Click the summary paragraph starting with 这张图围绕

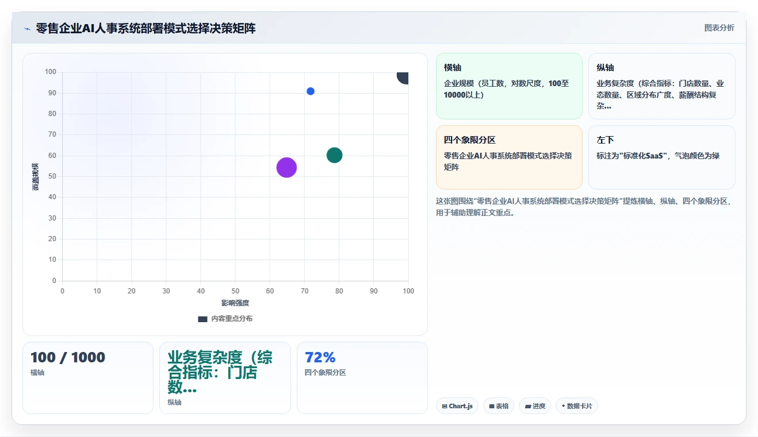coord(584,207)
